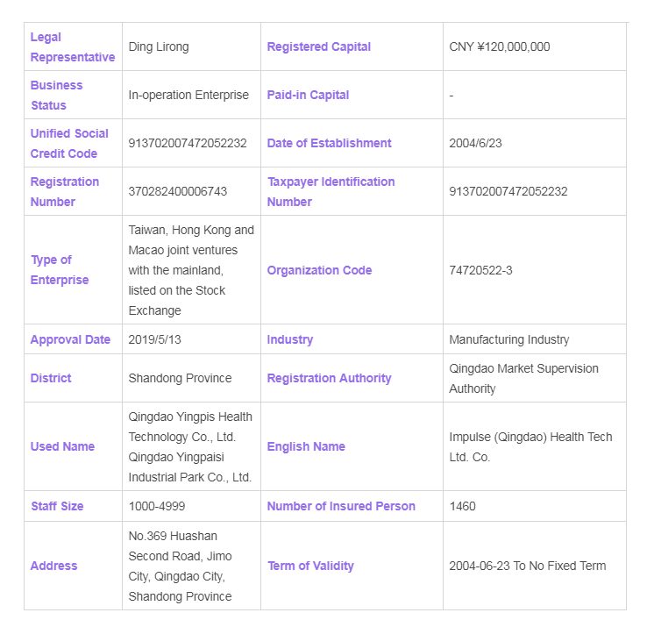Click the Organization Code label
Screen dimensions: 654x627
319,270
